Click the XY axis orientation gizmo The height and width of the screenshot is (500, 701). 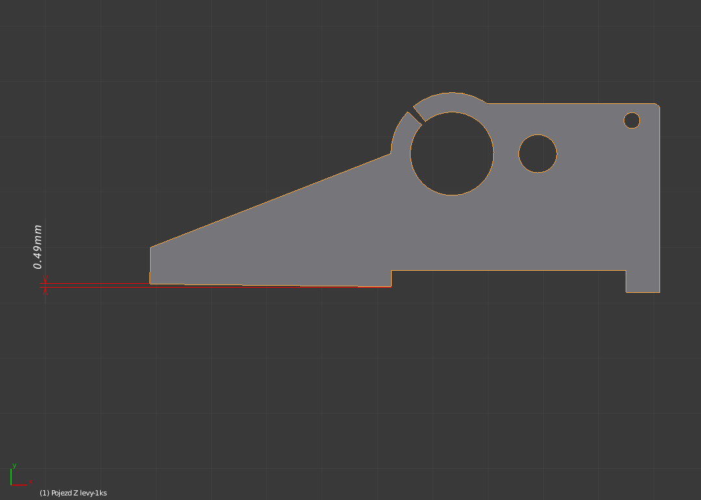[x=19, y=476]
